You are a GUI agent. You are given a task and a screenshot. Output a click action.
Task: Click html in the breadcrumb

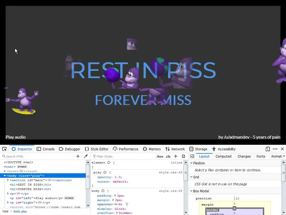5,211
